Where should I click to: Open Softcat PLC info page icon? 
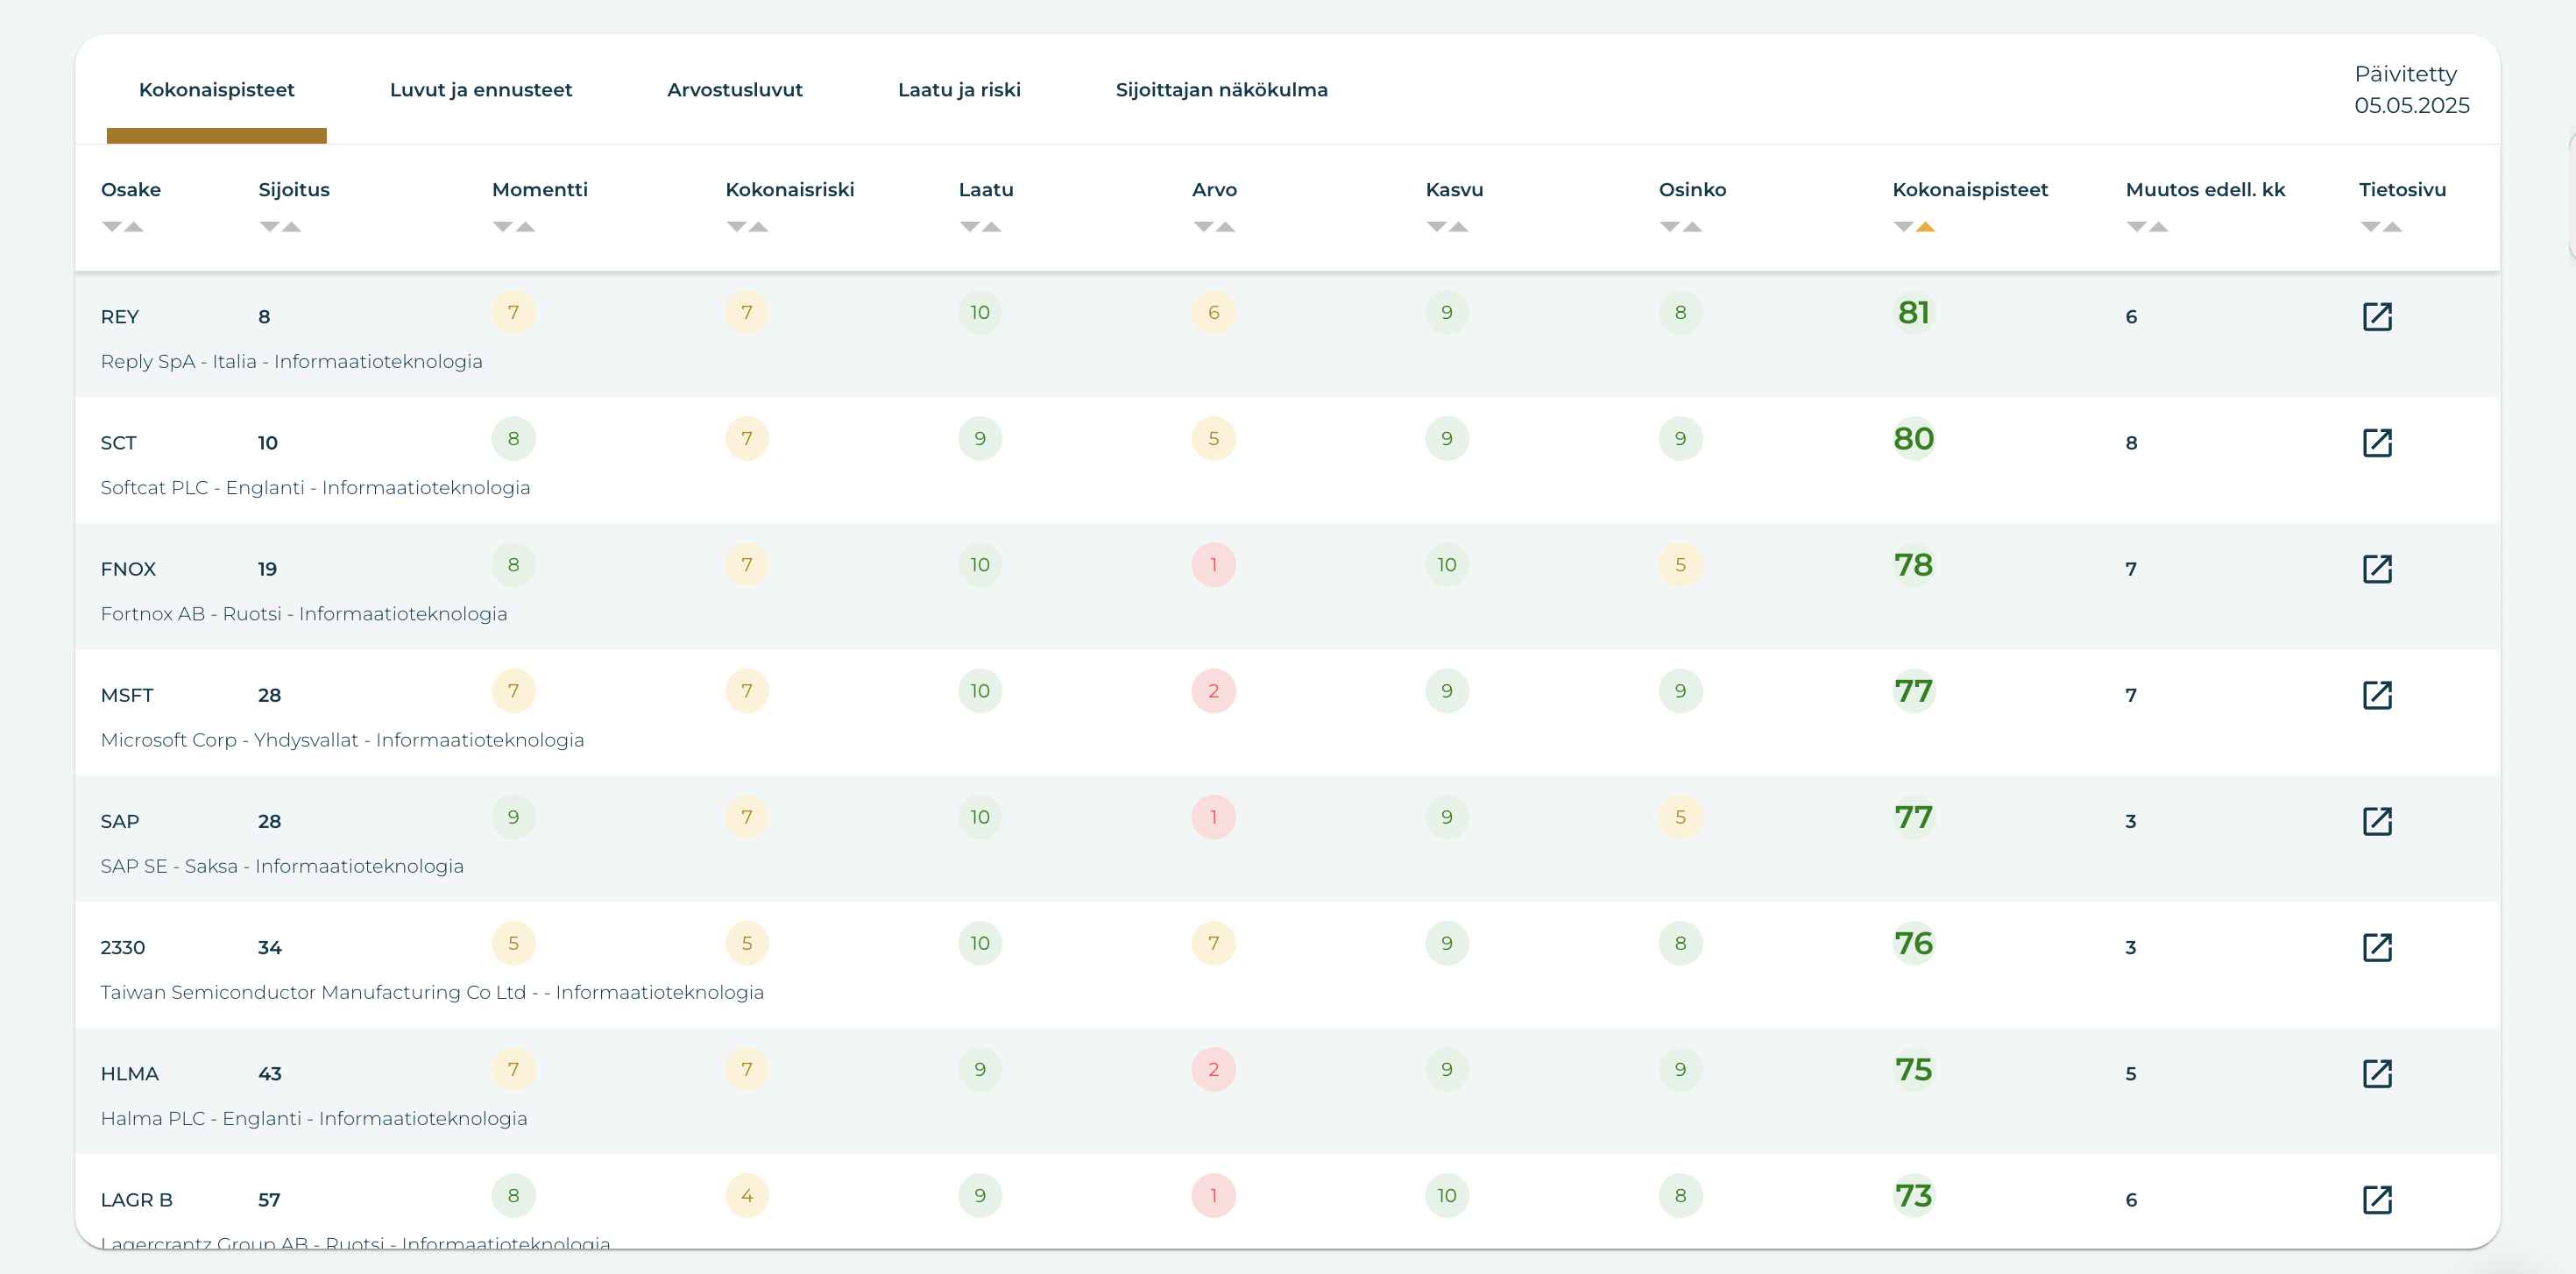2376,443
